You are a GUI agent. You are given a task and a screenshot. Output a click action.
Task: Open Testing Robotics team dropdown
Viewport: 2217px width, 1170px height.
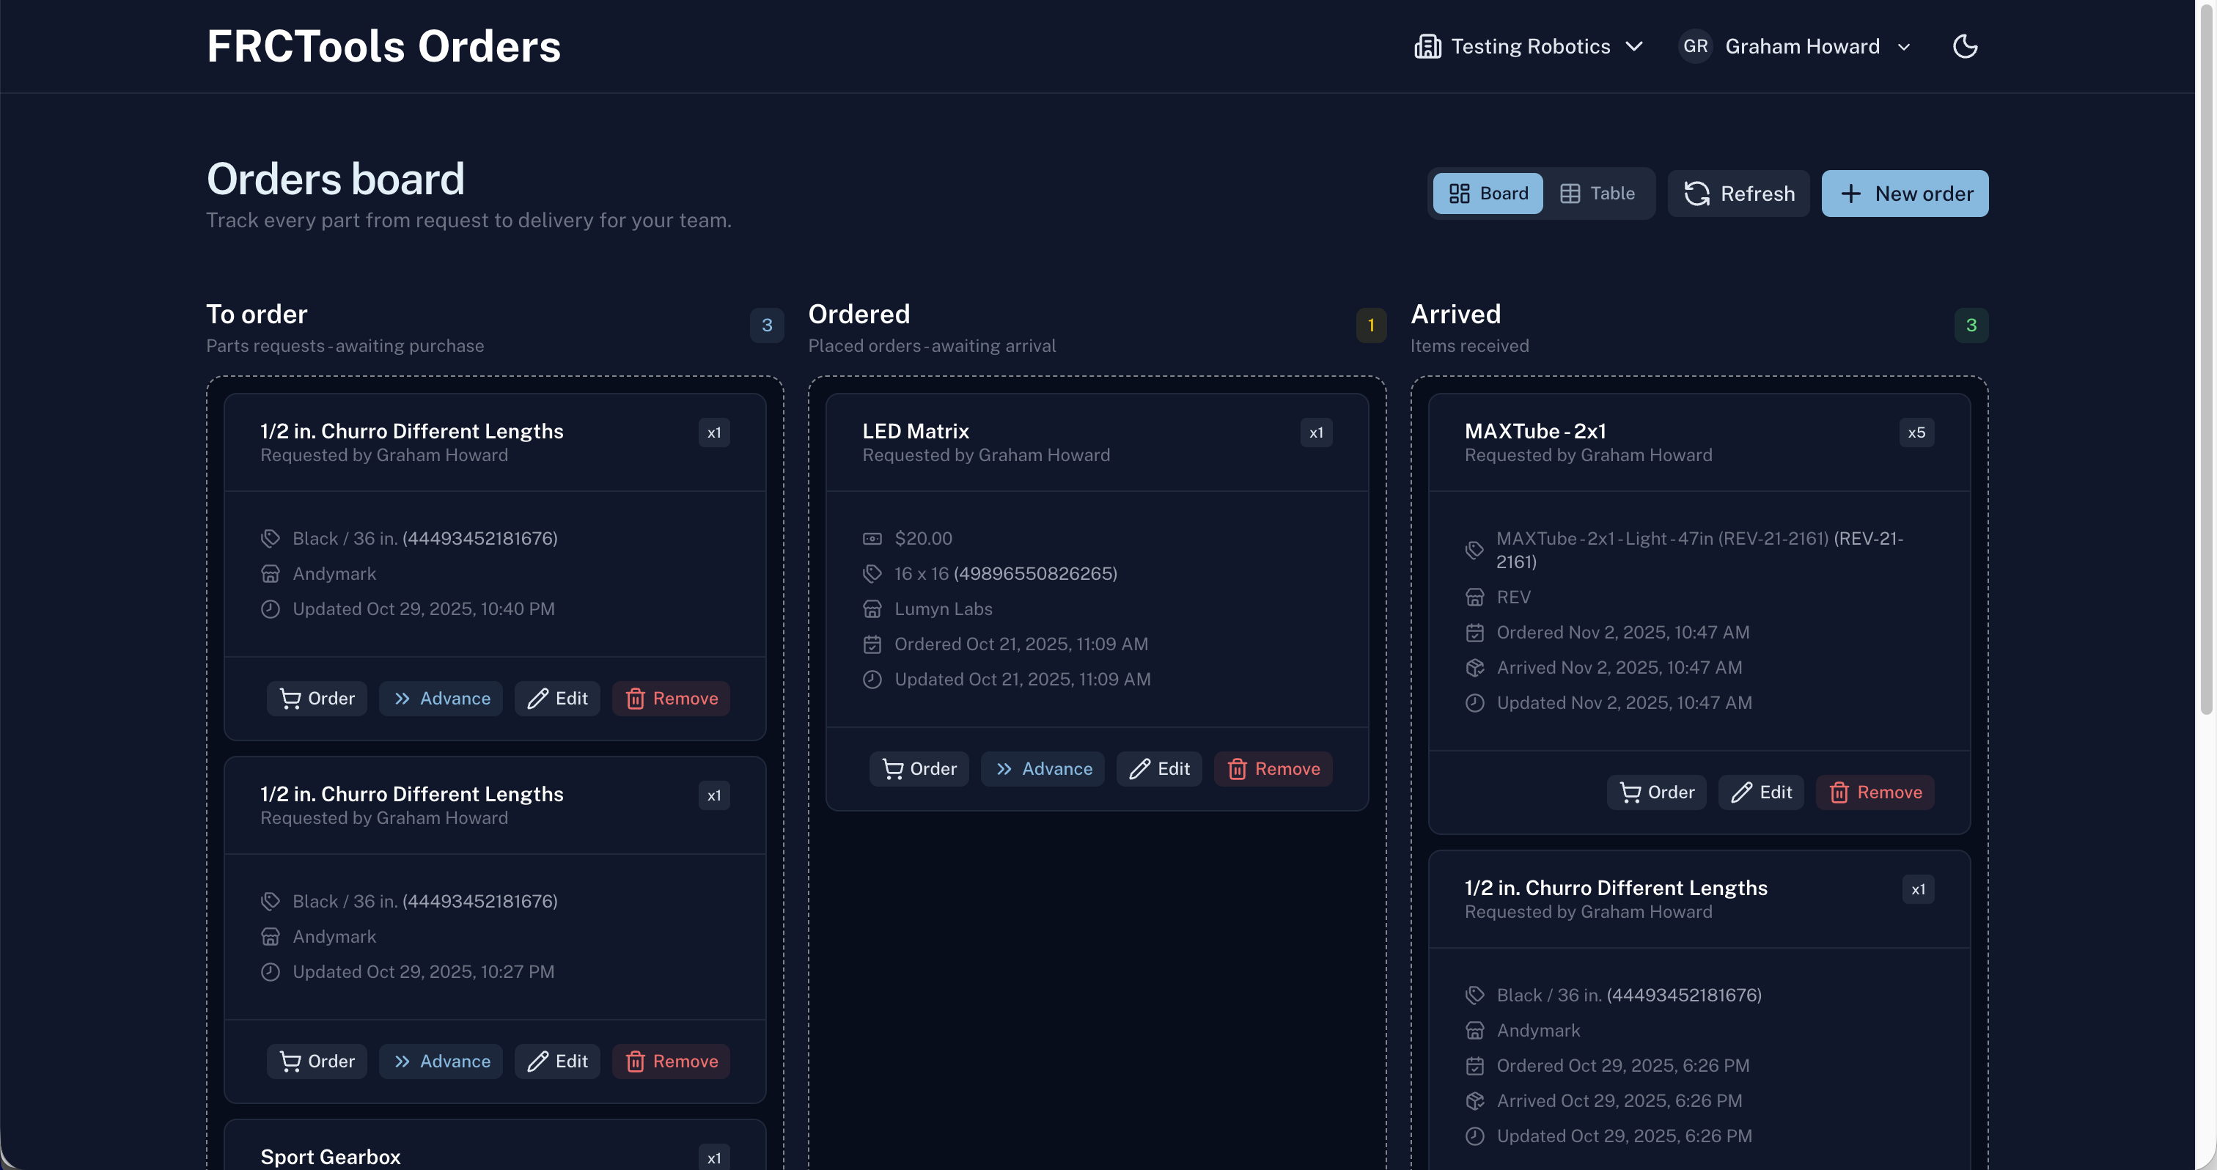[x=1529, y=46]
